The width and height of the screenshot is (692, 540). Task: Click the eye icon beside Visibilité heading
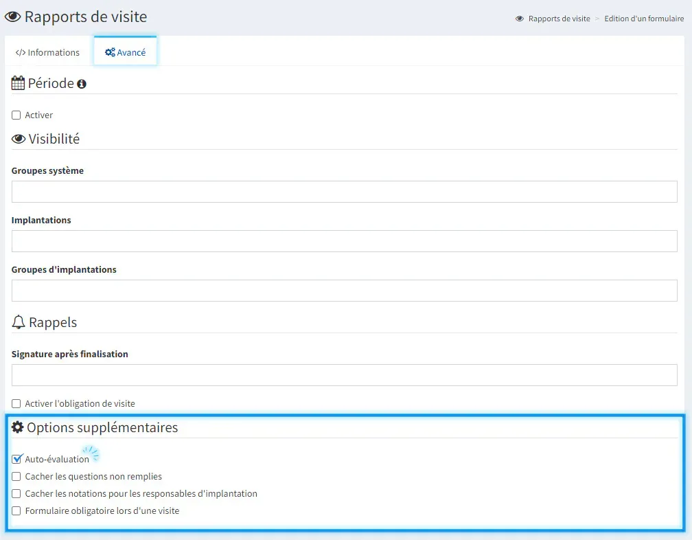(19, 139)
